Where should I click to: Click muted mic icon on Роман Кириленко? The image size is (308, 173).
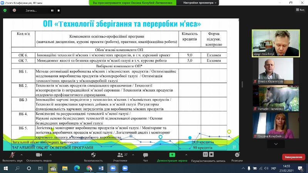255,81
